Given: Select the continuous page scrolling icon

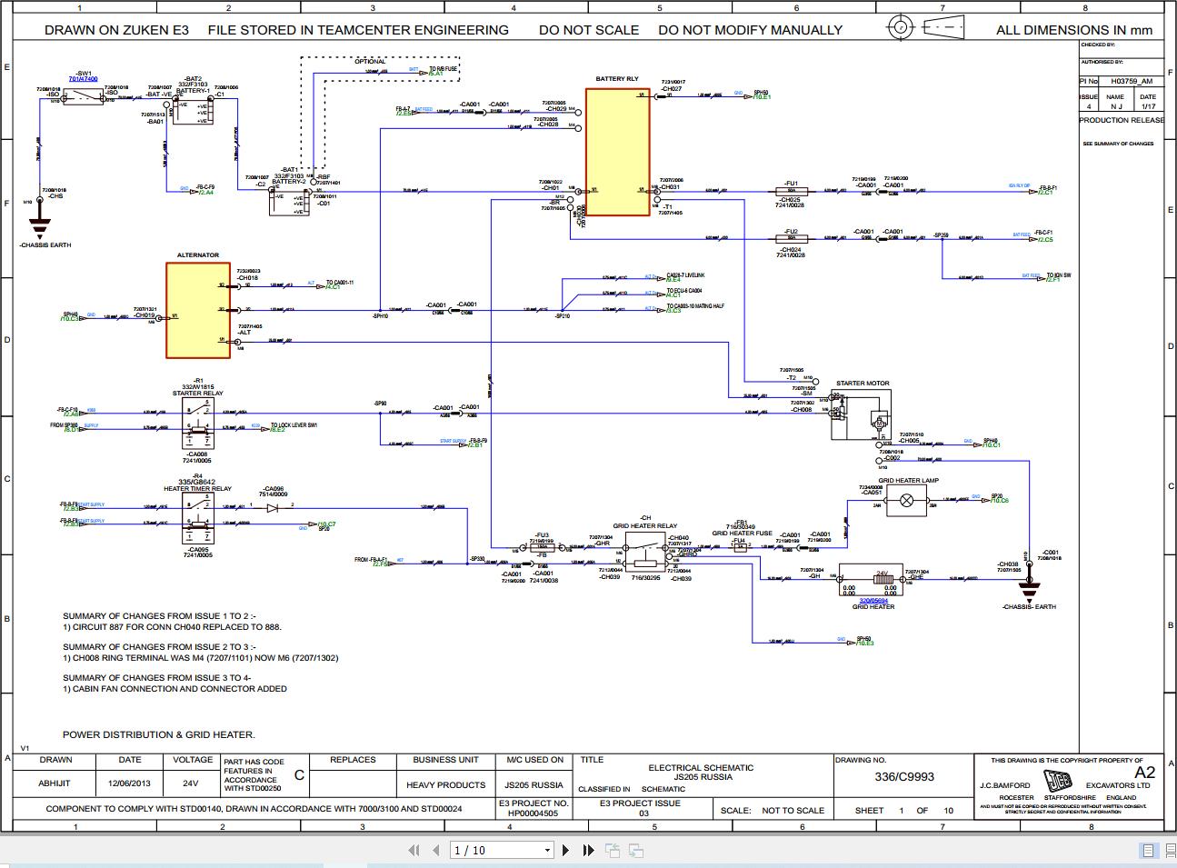Looking at the screenshot, I should 1170,850.
